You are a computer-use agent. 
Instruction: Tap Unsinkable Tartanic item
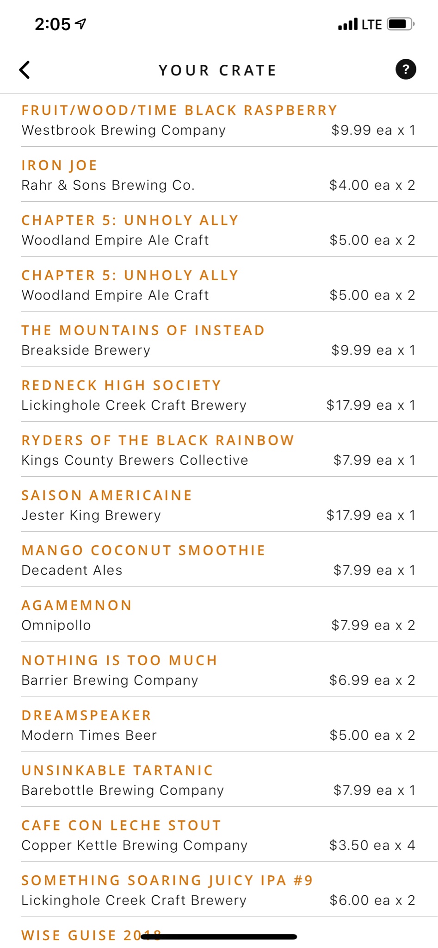coord(117,771)
